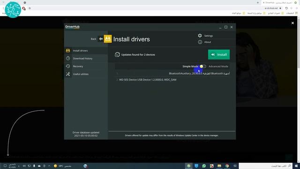Open Task View on the taskbar
This screenshot has height=169, width=300.
235,166
